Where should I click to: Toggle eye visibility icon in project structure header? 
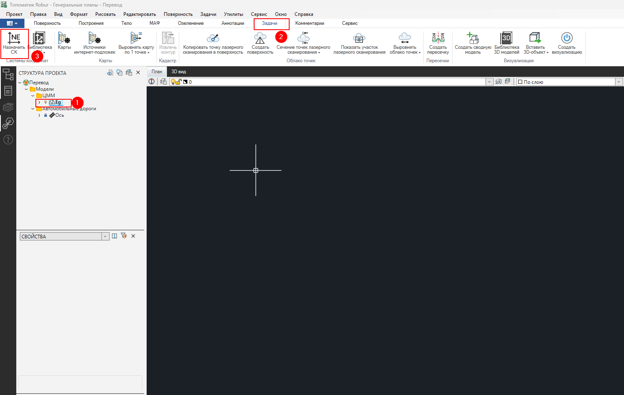(x=110, y=73)
